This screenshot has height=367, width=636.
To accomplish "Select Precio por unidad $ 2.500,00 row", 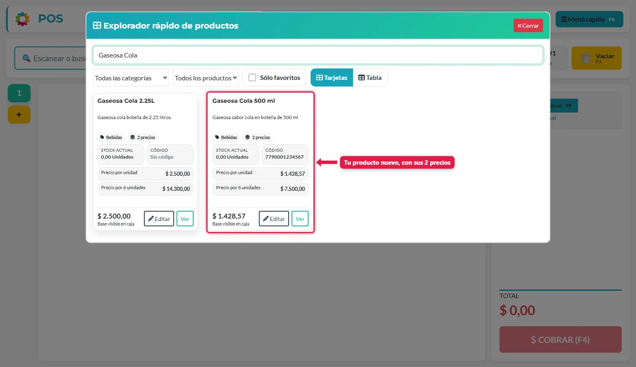I will pyautogui.click(x=146, y=174).
